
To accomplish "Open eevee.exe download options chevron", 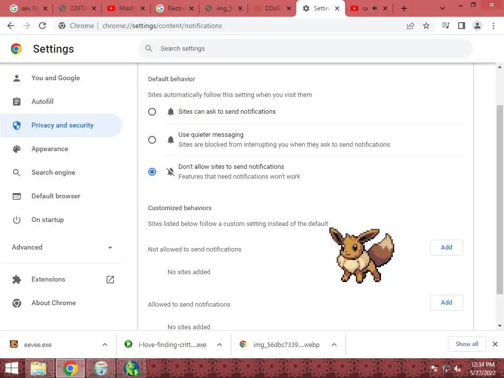I will pos(105,345).
